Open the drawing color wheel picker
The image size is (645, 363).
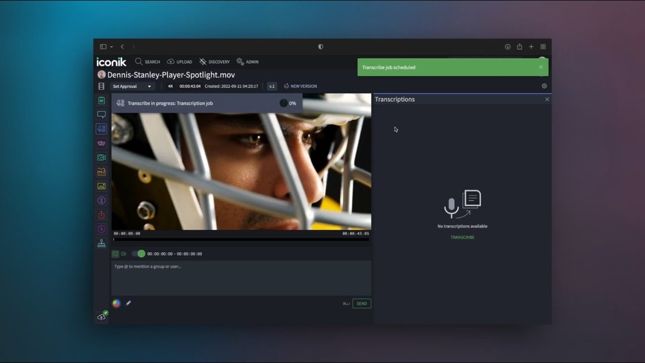(116, 304)
